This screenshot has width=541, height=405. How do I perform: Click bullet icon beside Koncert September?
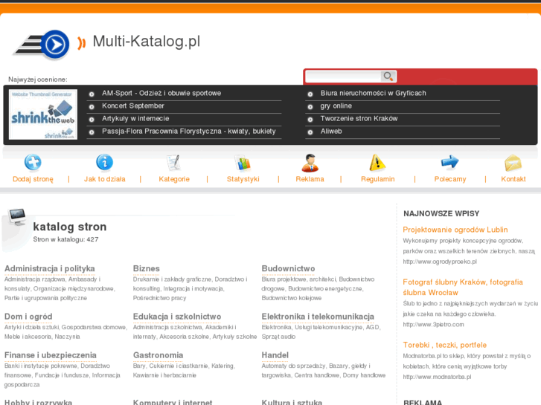point(92,107)
